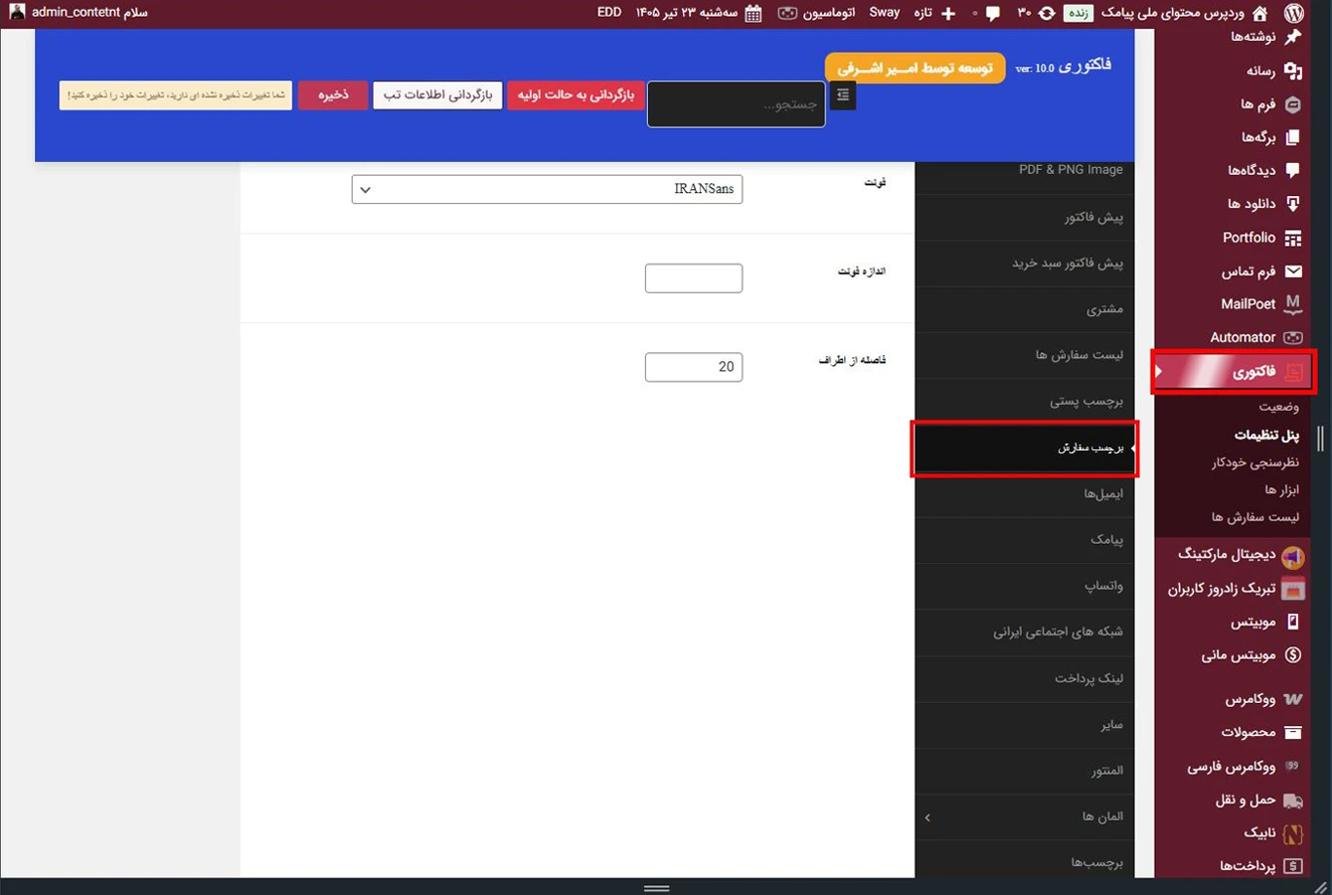Open the موبیتس phone icon
Screen dimensions: 1332x895
point(1292,622)
